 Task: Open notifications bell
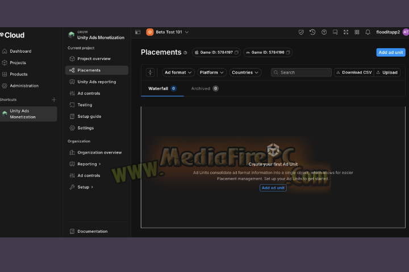[368, 32]
